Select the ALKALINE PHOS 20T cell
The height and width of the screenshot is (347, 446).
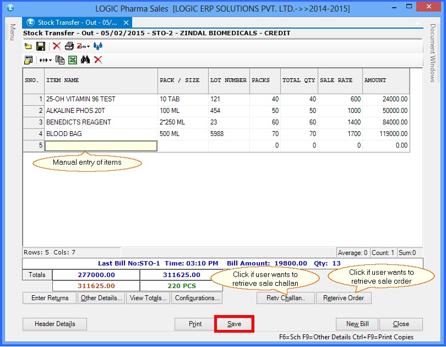pos(101,111)
